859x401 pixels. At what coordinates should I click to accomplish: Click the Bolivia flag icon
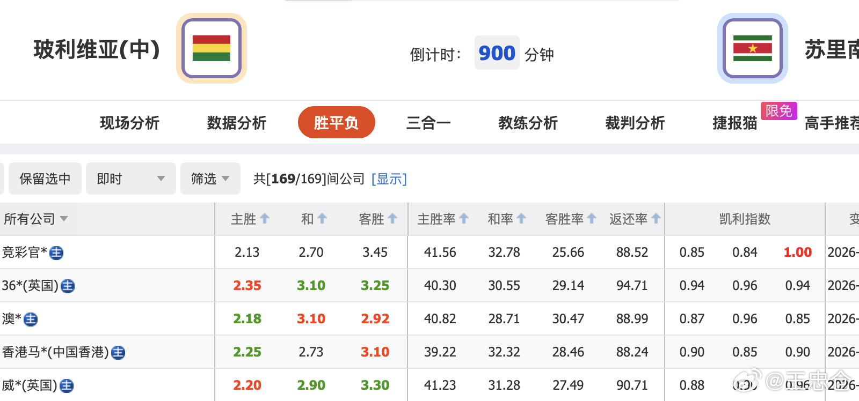click(x=212, y=48)
